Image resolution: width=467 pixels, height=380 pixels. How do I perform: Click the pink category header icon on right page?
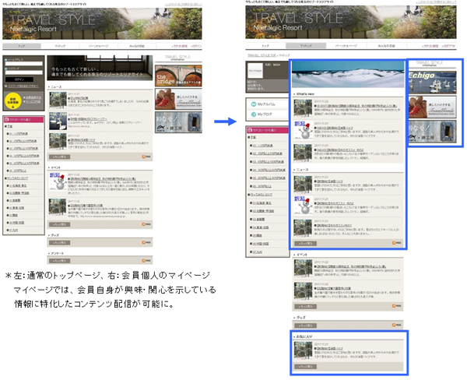[x=250, y=130]
